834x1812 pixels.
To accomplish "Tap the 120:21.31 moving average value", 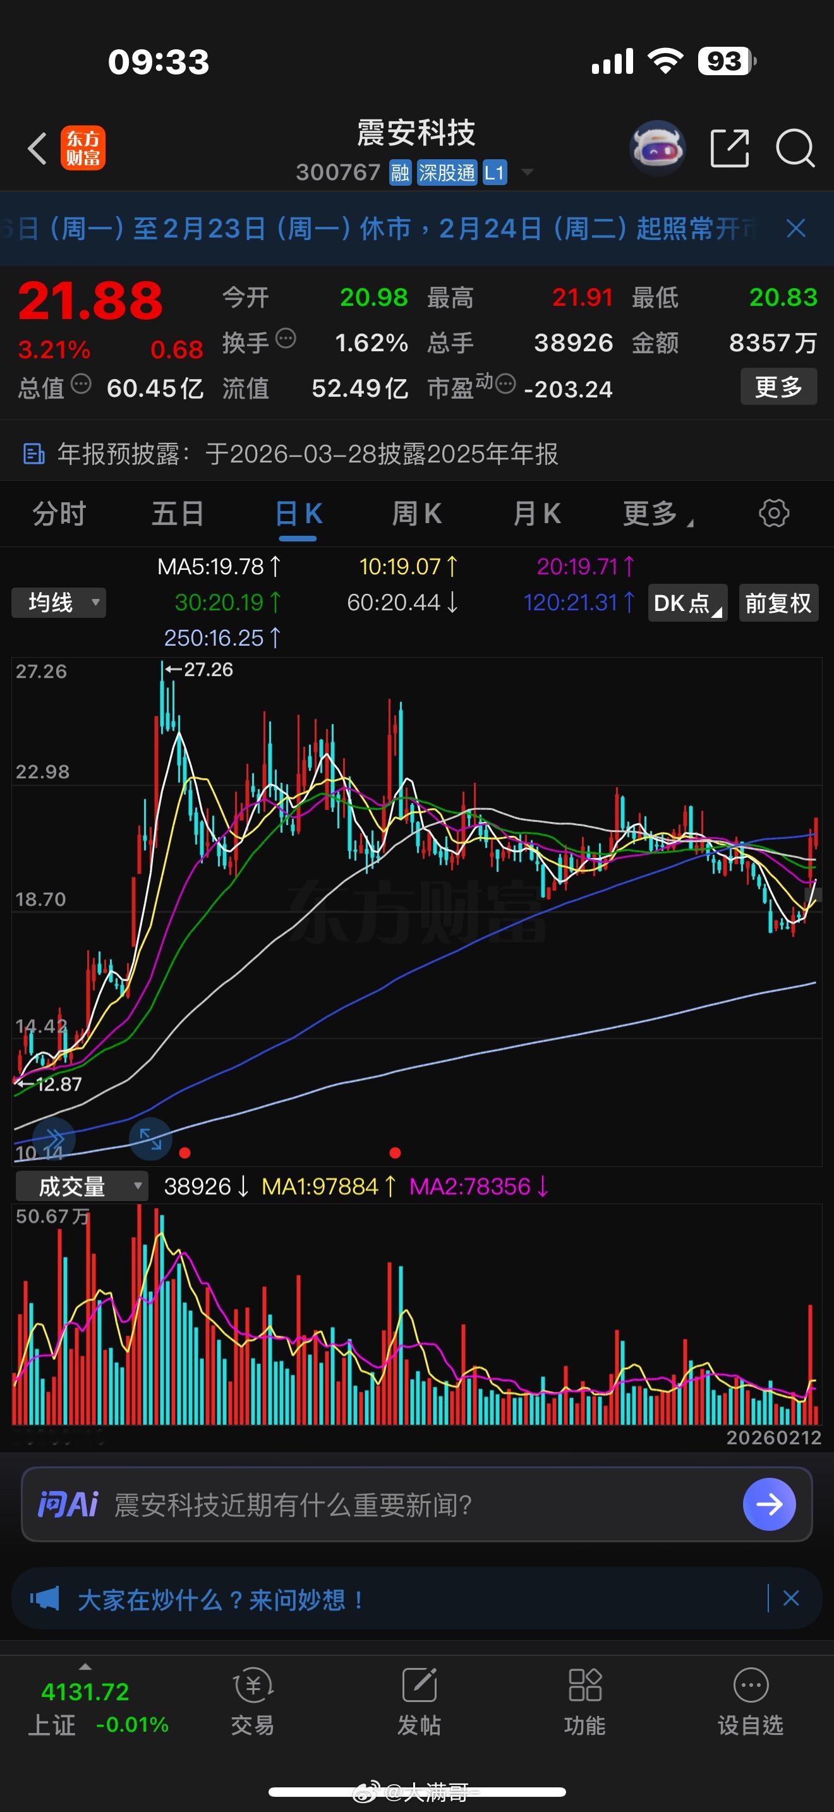I will tap(579, 602).
